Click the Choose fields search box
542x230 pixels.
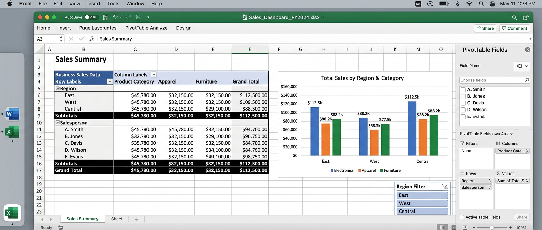tap(494, 80)
